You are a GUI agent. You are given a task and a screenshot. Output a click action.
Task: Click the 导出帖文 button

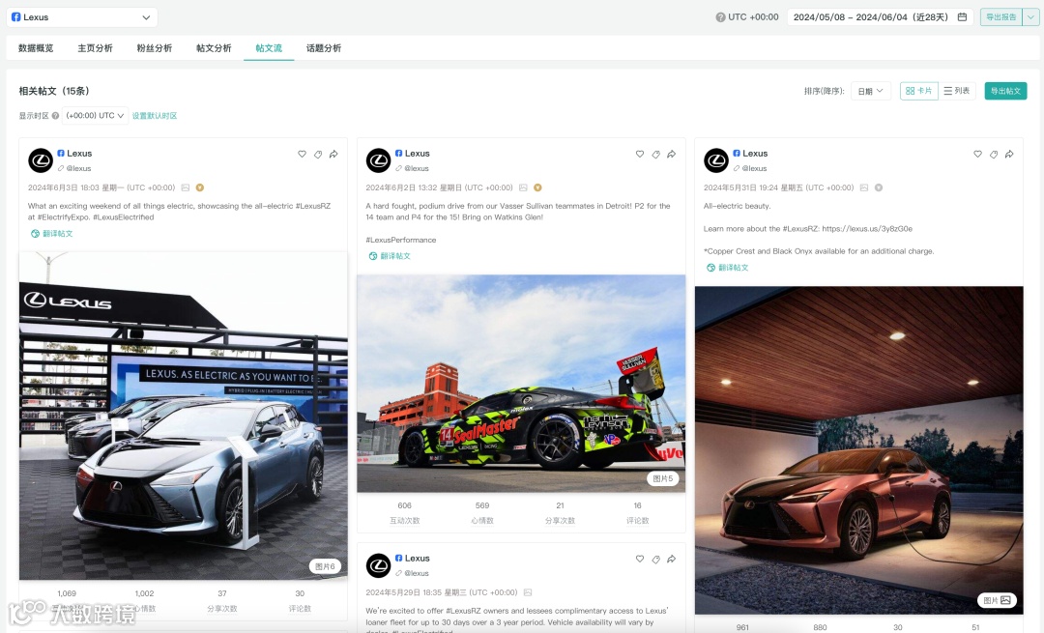pos(1005,91)
